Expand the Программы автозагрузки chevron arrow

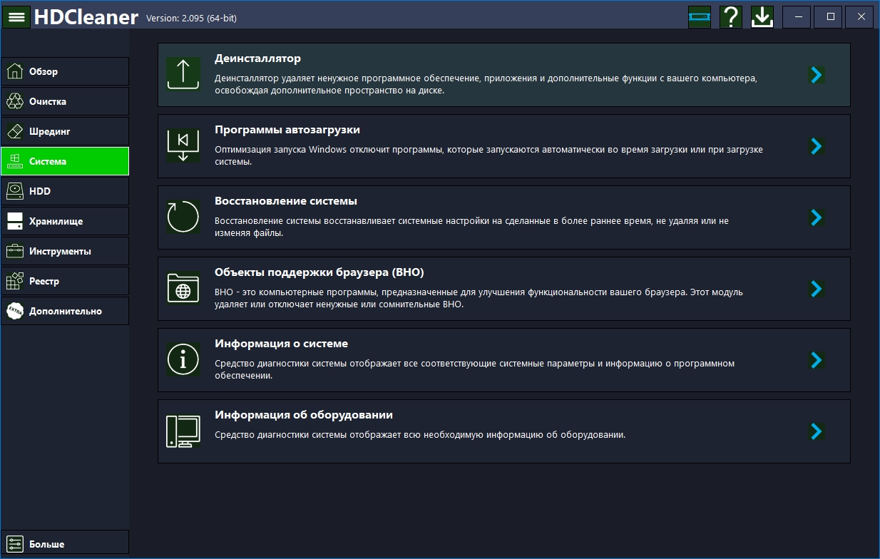817,146
